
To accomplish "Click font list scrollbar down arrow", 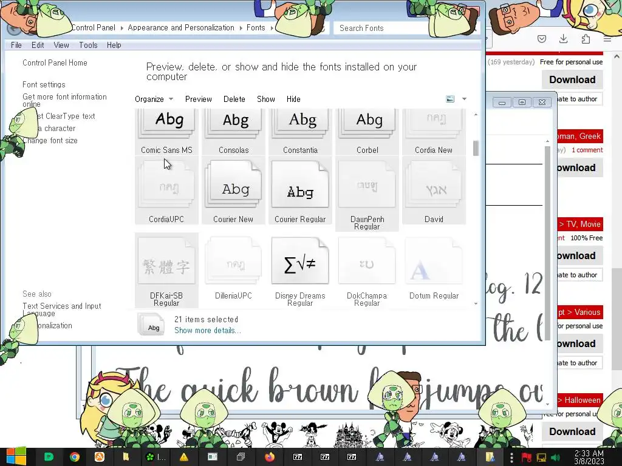I will (476, 304).
